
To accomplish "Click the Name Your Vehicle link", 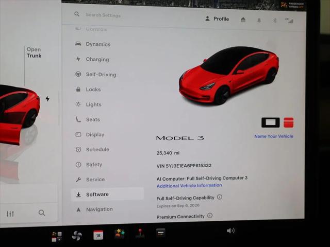I will coord(274,136).
